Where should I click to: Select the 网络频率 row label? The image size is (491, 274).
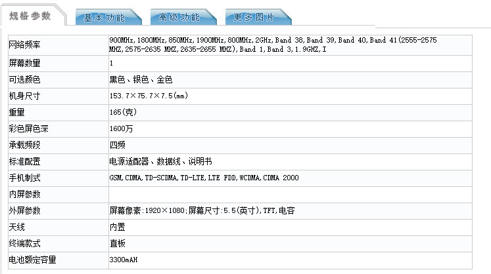click(25, 45)
